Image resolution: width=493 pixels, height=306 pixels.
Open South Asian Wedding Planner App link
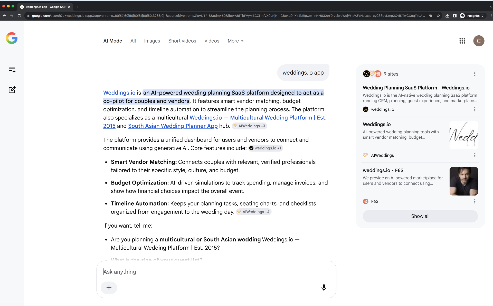pos(173,126)
